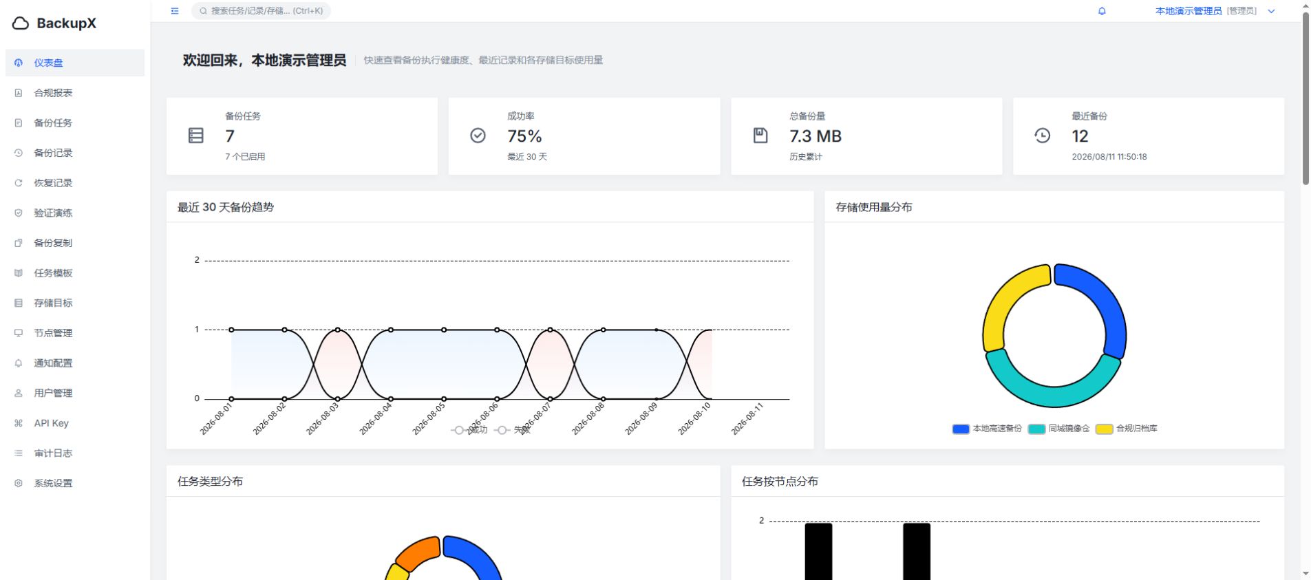Click the page vertical scrollbar thumb
Image resolution: width=1311 pixels, height=580 pixels.
point(1305,98)
